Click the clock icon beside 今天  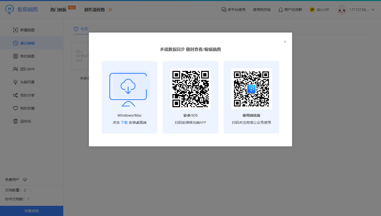pos(76,29)
